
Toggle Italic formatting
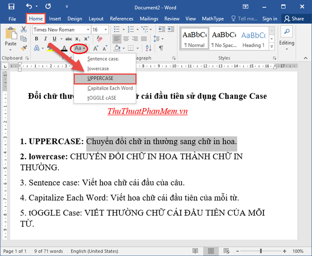pyautogui.click(x=46, y=39)
